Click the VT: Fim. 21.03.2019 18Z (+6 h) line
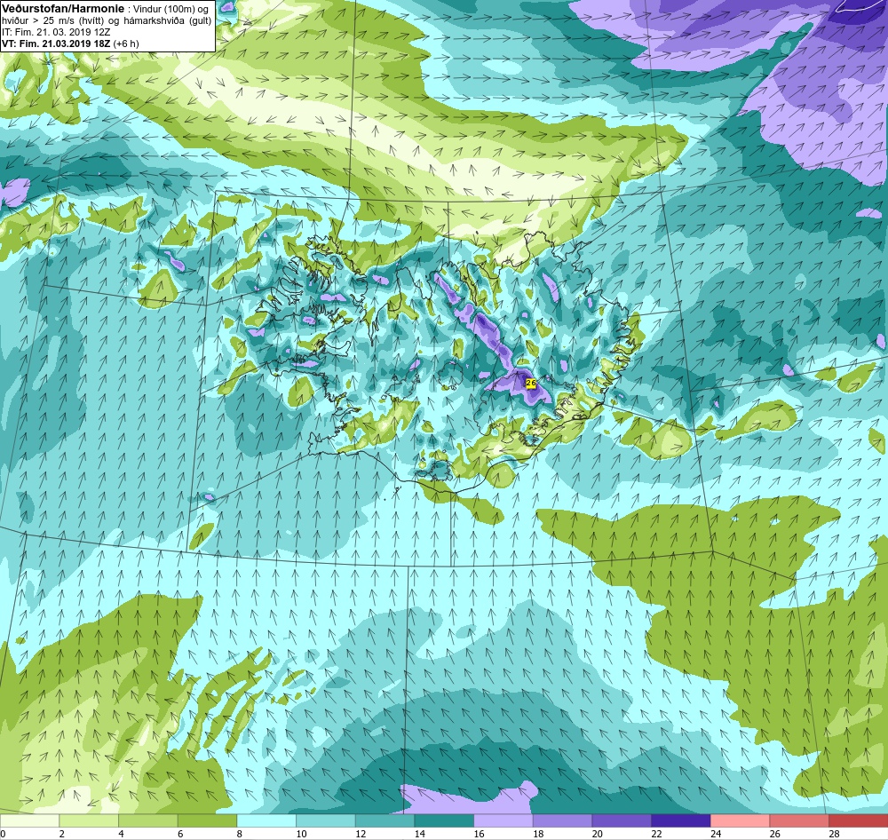The image size is (888, 840). coord(70,44)
